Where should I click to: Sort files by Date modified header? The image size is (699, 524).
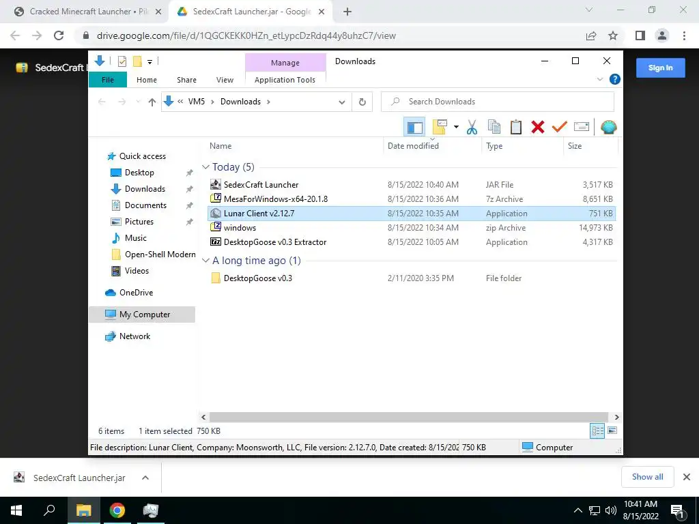point(413,146)
